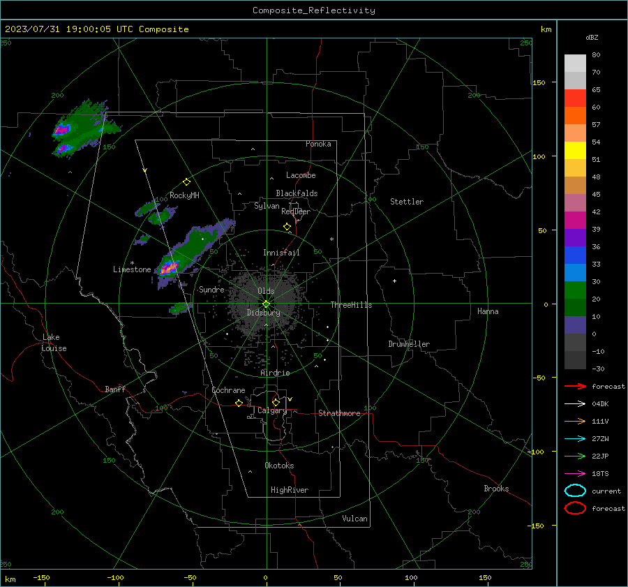
Task: Click the Lacombe city label
Action: point(301,175)
